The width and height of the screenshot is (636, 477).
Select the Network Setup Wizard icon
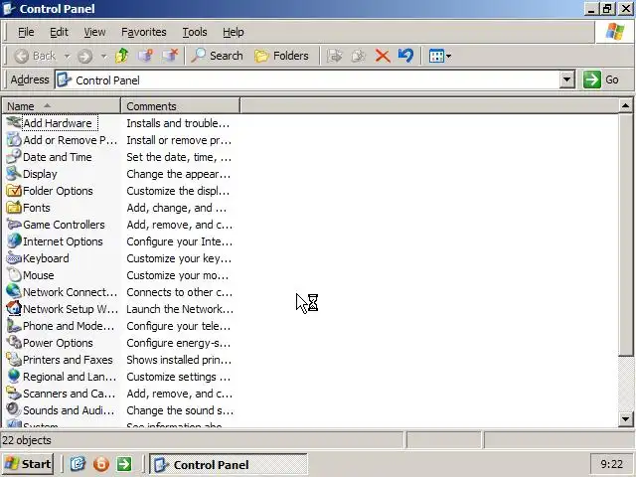14,309
